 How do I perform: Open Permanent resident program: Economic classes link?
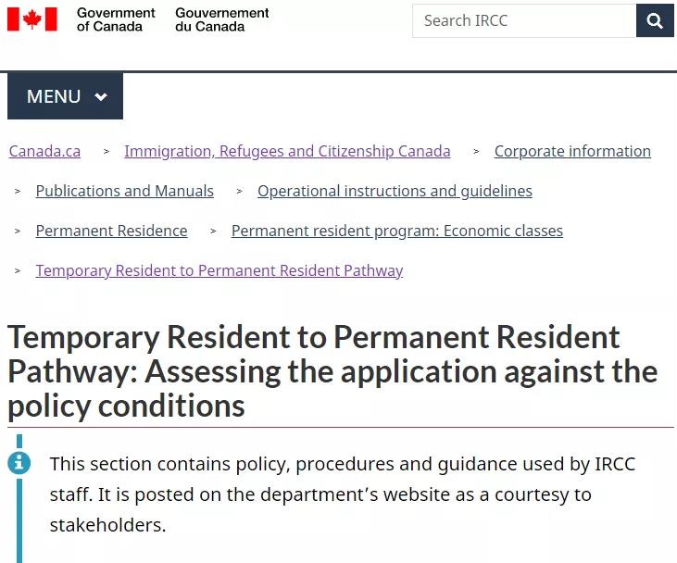pyautogui.click(x=396, y=231)
